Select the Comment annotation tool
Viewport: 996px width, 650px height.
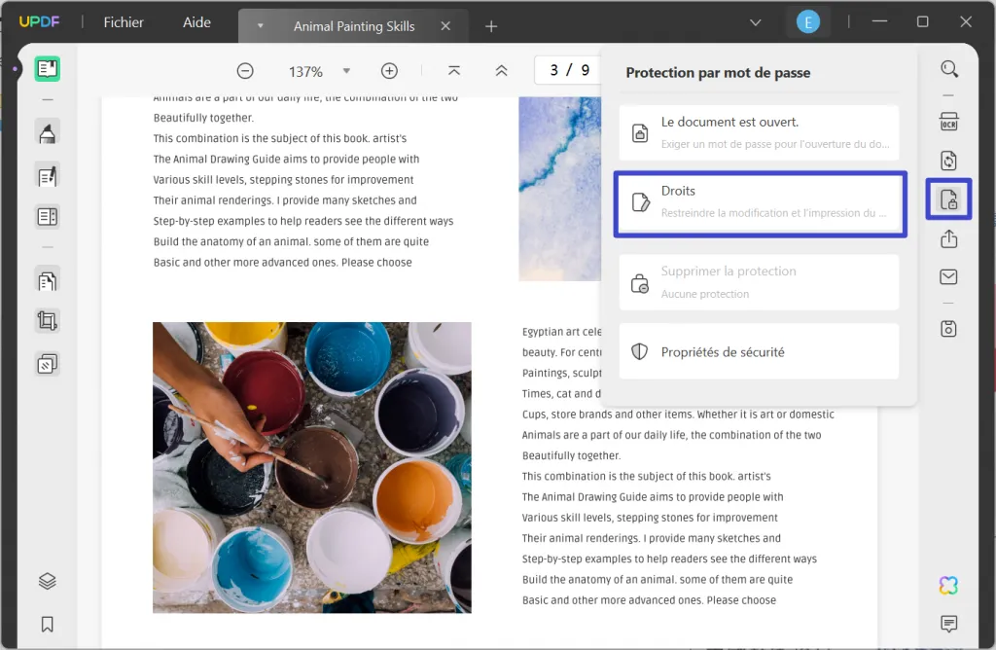(47, 131)
